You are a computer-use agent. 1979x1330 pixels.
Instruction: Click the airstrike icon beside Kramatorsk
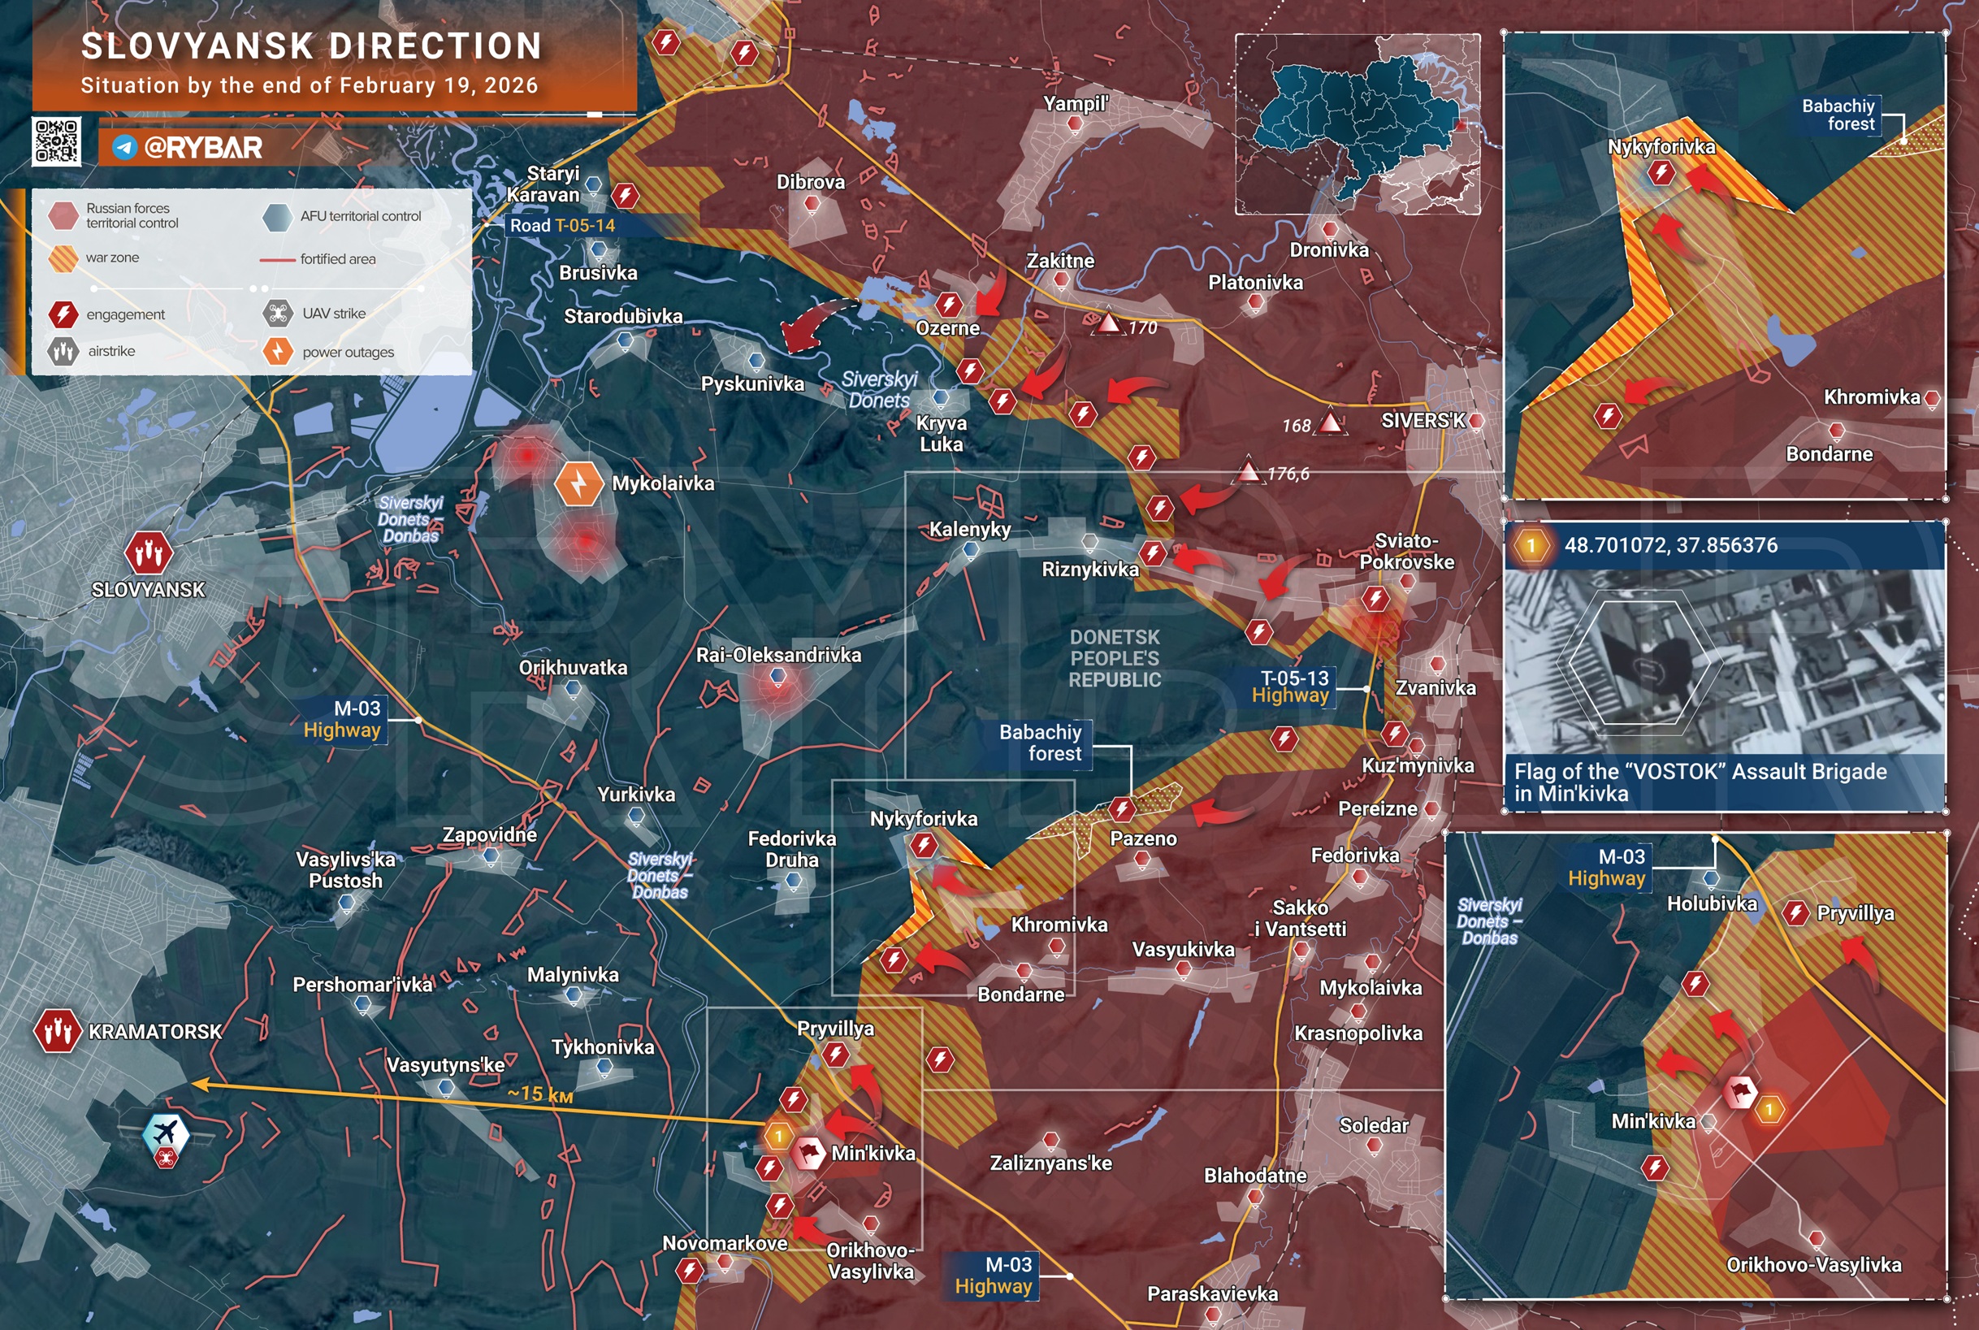pos(57,1030)
